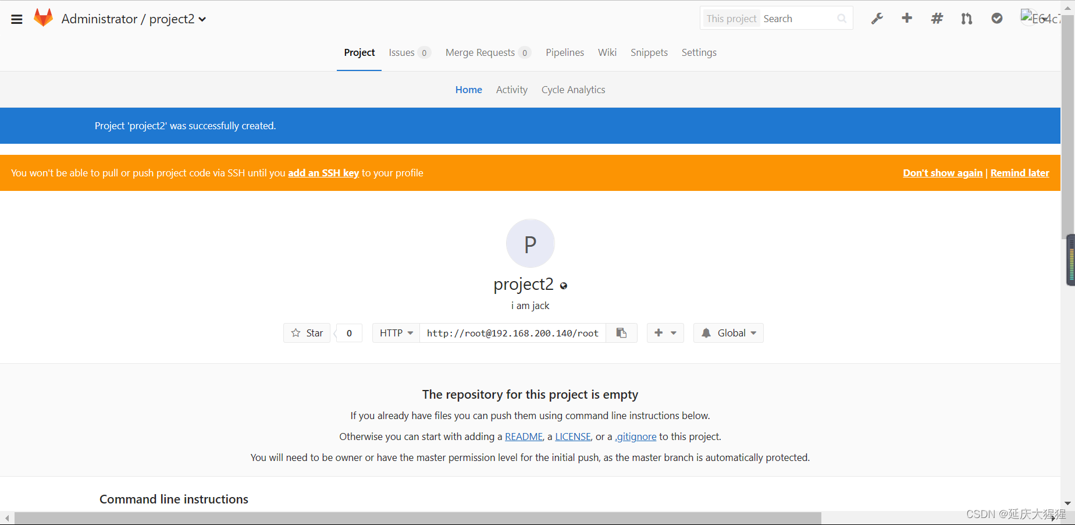Screen dimensions: 1075x525
Task: Click the 'Remind later' link
Action: tap(1020, 173)
